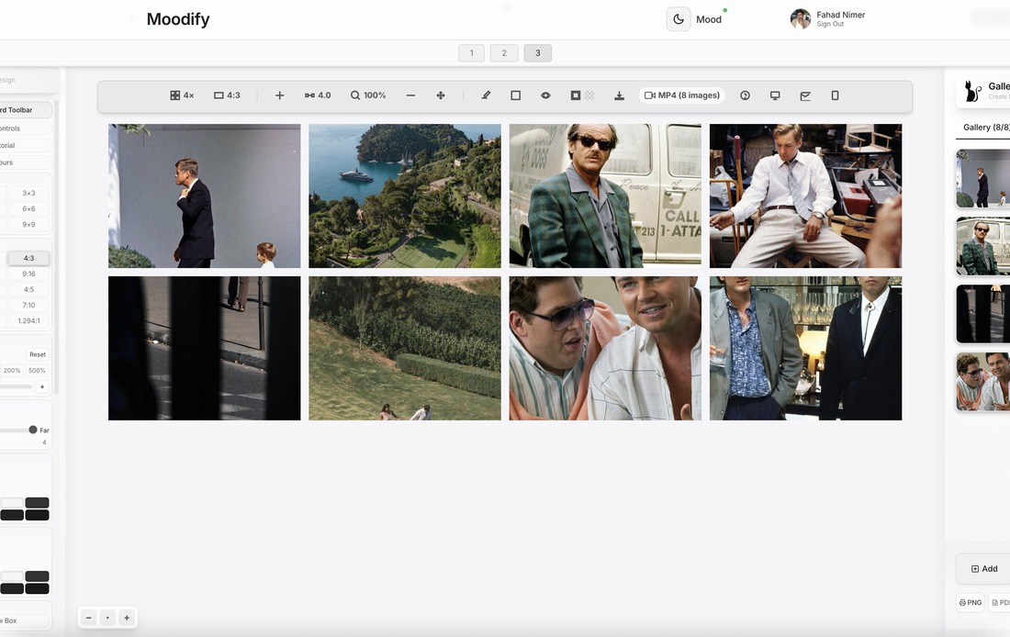The height and width of the screenshot is (637, 1010).
Task: Click the empty square frame icon
Action: click(515, 95)
